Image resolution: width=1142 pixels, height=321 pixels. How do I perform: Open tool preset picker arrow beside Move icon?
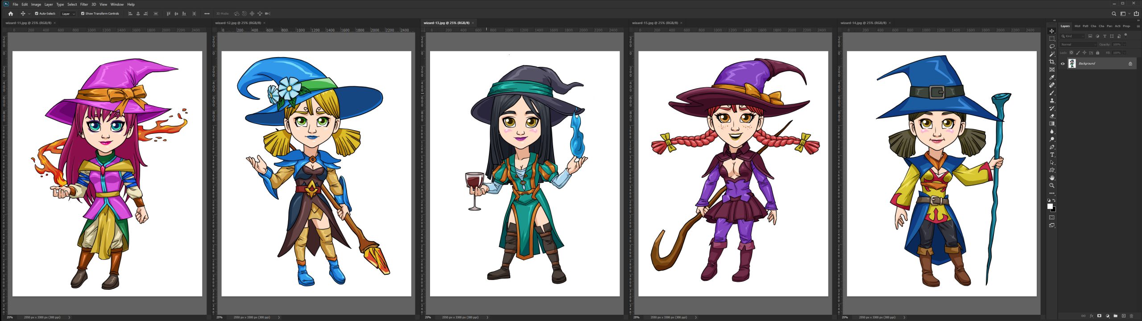pos(29,14)
